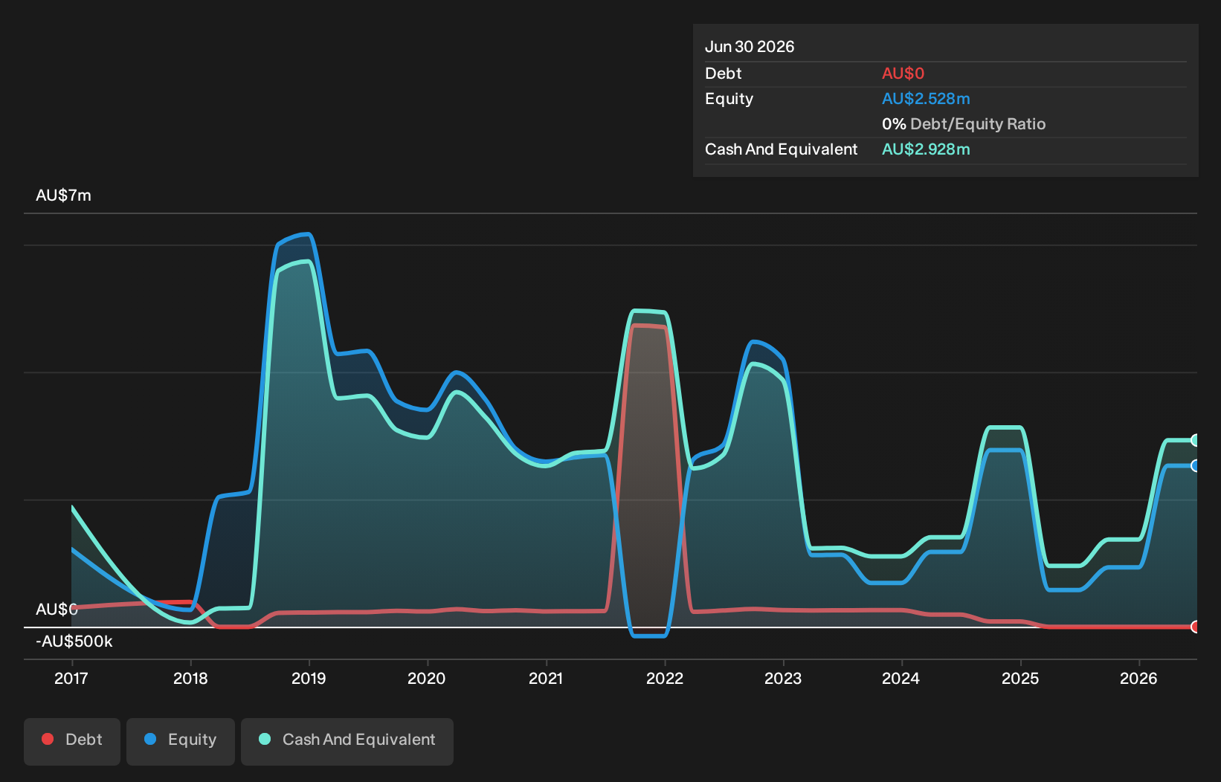1221x782 pixels.
Task: Click the 2017 x-axis label
Action: tap(71, 679)
